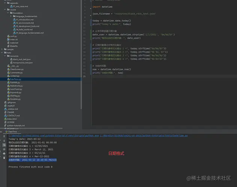Toggle the soft-wrap icon in Run panel
The image size is (237, 187).
tap(4, 145)
